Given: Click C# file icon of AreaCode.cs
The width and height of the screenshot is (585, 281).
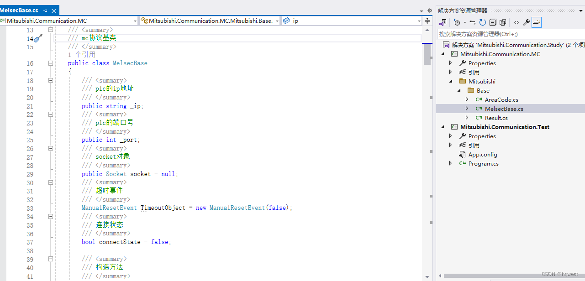Looking at the screenshot, I should click(x=479, y=99).
